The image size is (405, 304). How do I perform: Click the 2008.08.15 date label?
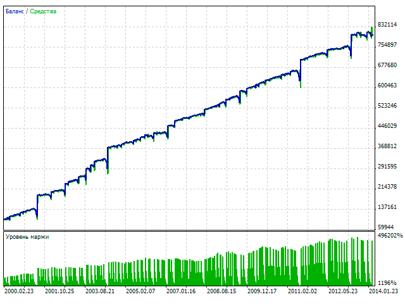pos(221,291)
